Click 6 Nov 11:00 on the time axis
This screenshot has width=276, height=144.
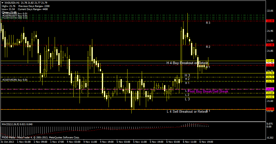(190, 142)
